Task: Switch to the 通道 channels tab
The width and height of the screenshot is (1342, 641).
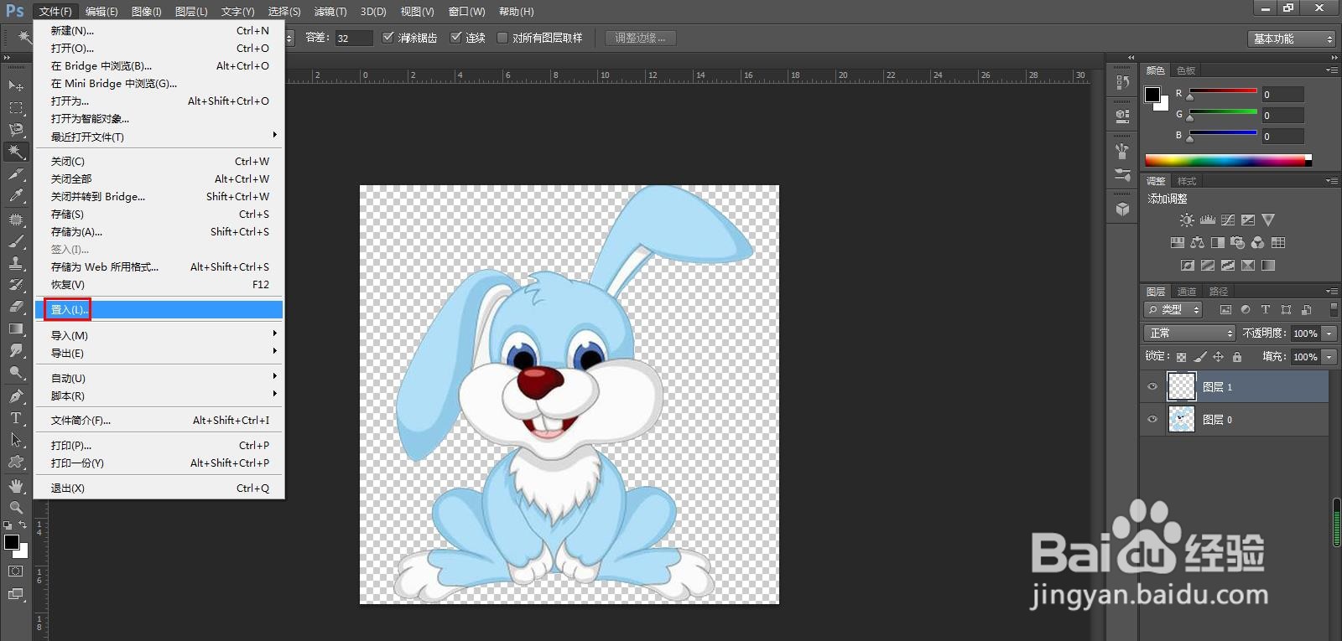Action: pos(1187,292)
